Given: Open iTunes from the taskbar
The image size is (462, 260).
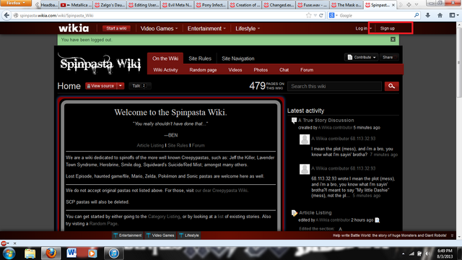Looking at the screenshot, I should coord(113,253).
